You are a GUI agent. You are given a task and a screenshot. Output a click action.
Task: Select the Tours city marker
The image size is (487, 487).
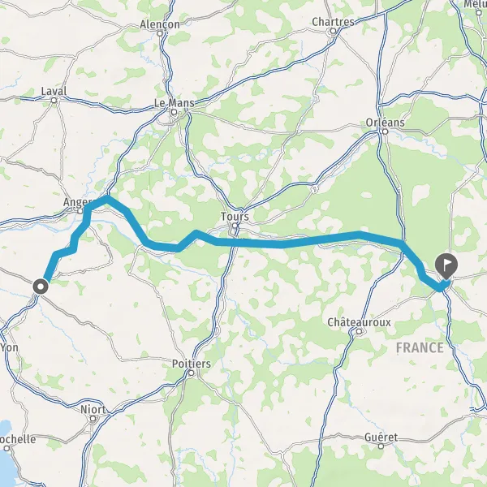235,226
